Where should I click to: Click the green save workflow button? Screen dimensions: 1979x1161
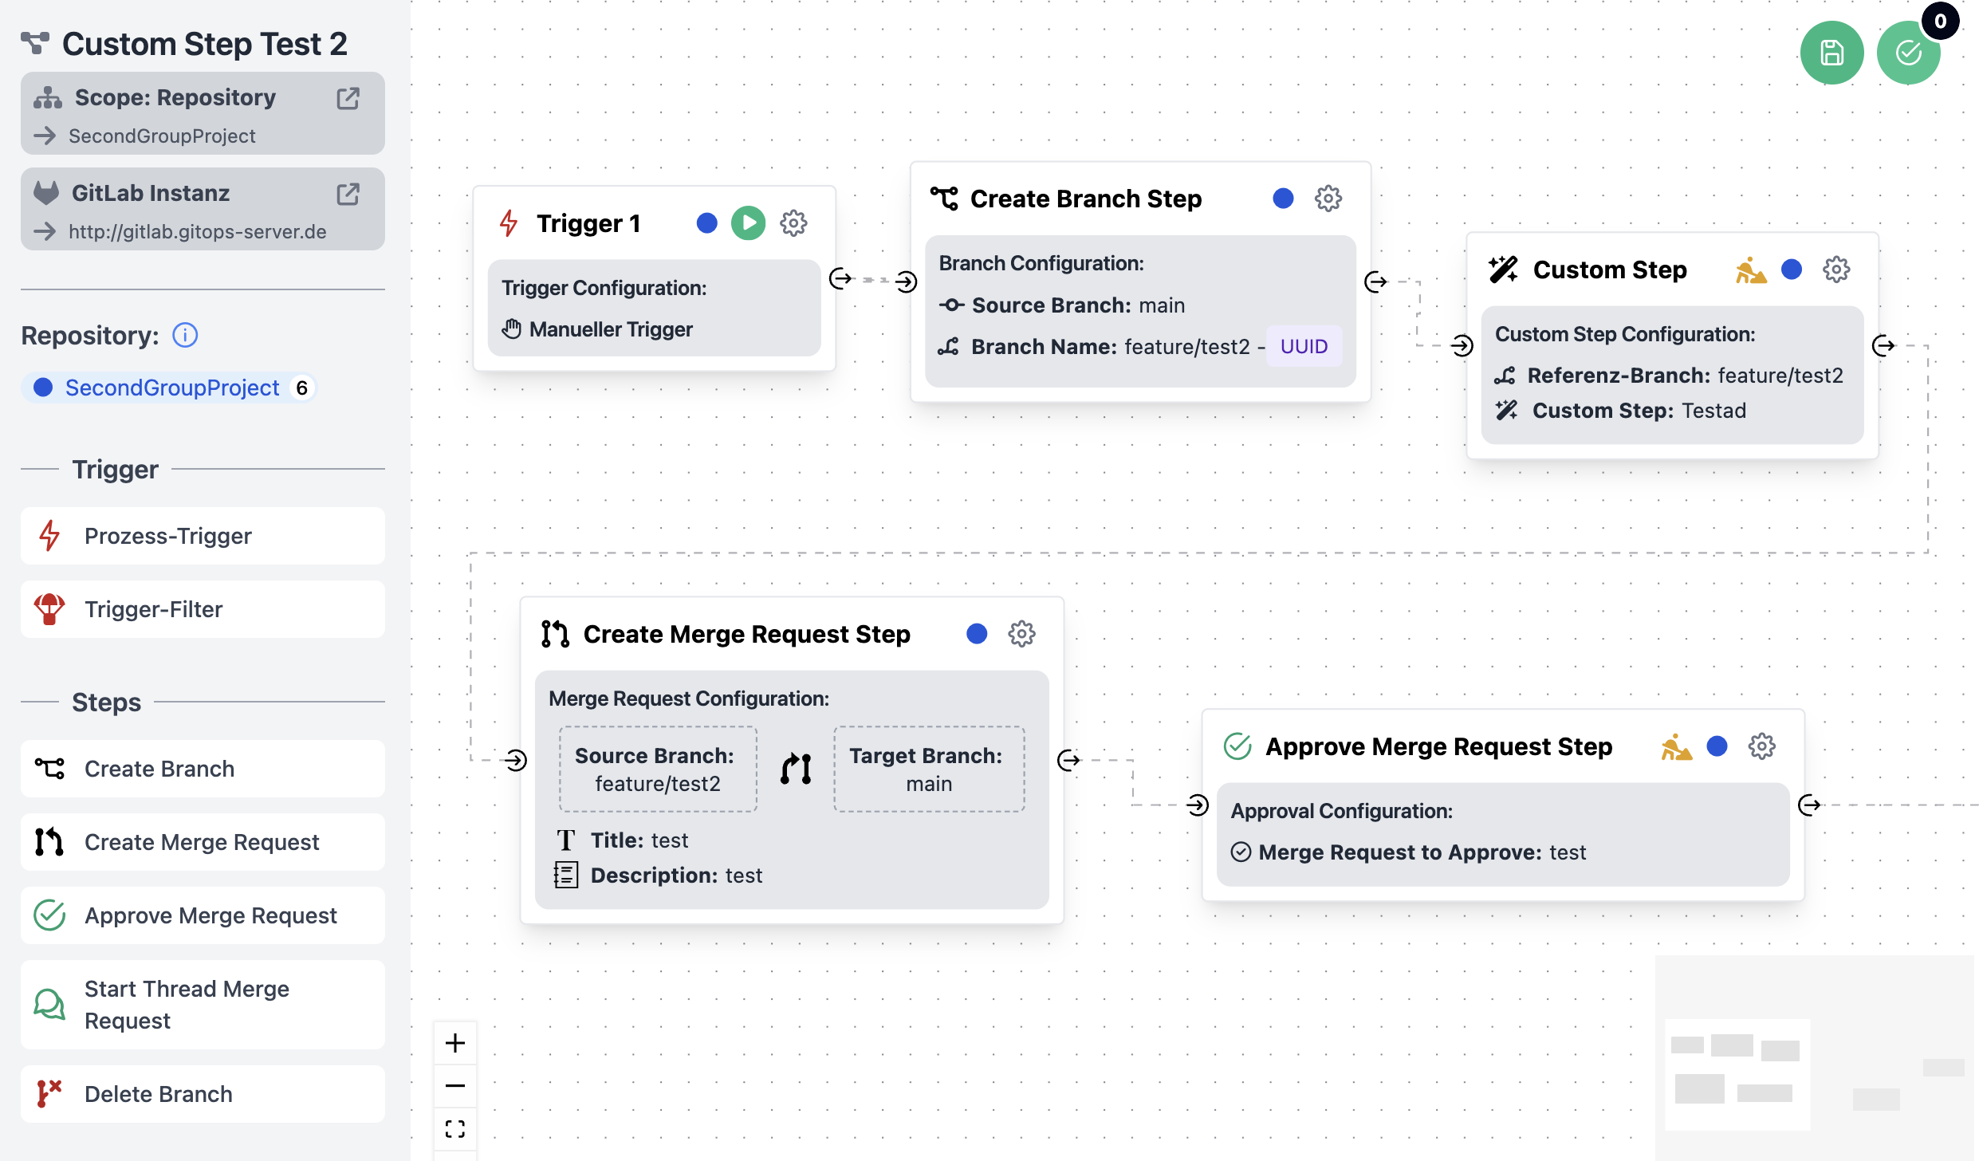(1831, 53)
